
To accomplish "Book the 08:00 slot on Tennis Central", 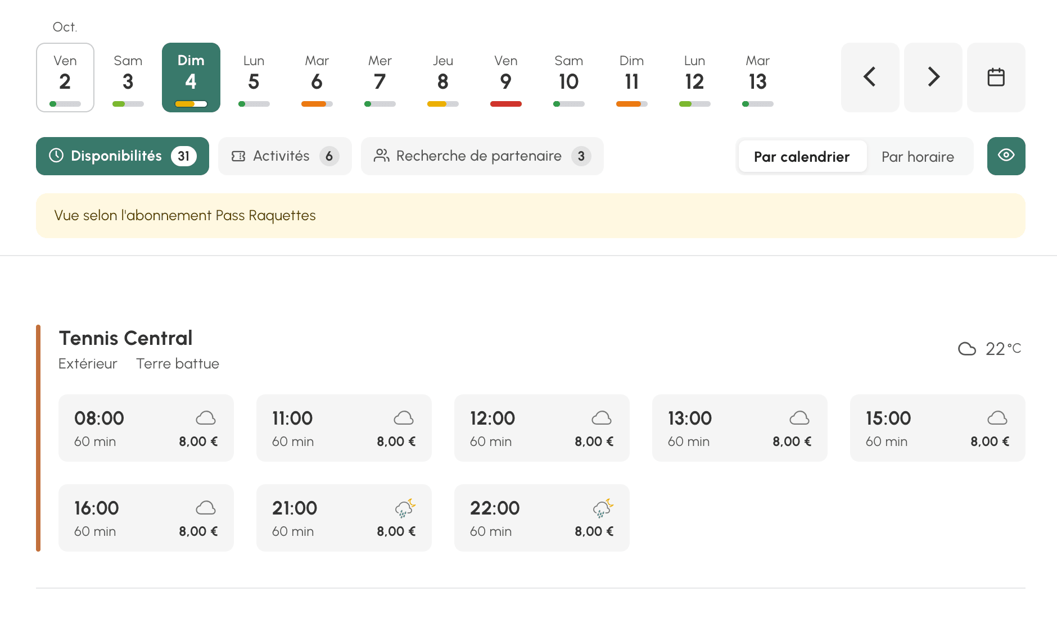I will coord(146,428).
